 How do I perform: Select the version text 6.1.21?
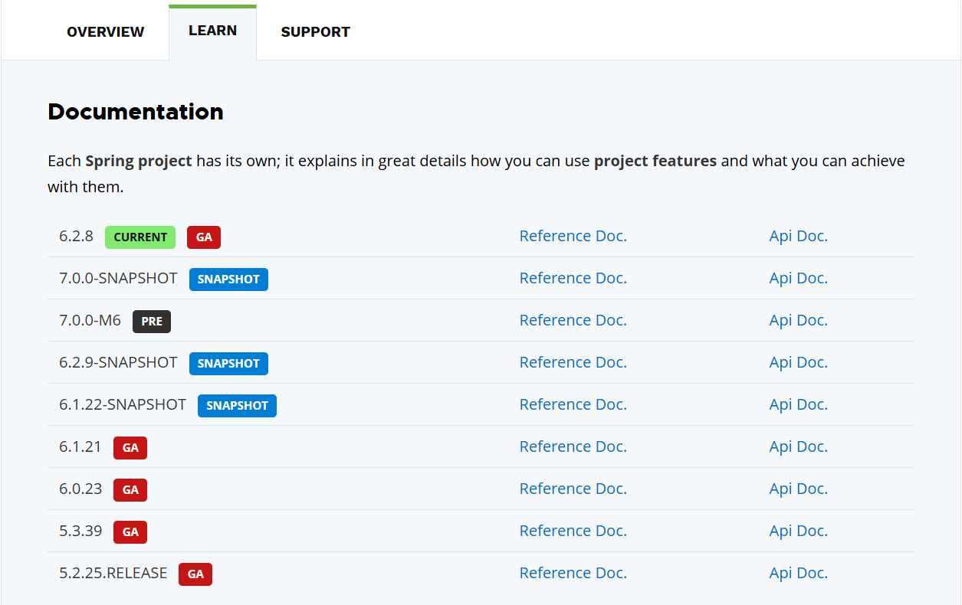pos(80,446)
